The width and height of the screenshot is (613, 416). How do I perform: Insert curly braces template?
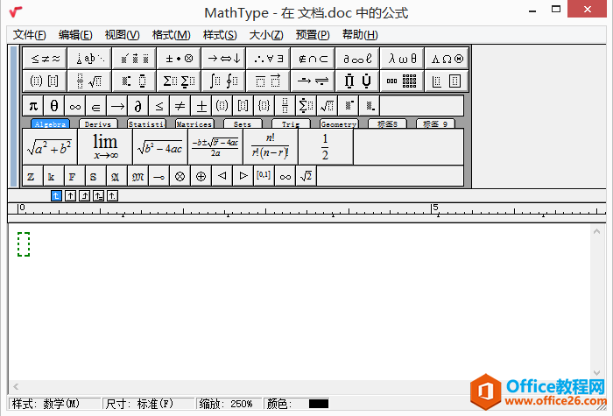click(x=264, y=106)
